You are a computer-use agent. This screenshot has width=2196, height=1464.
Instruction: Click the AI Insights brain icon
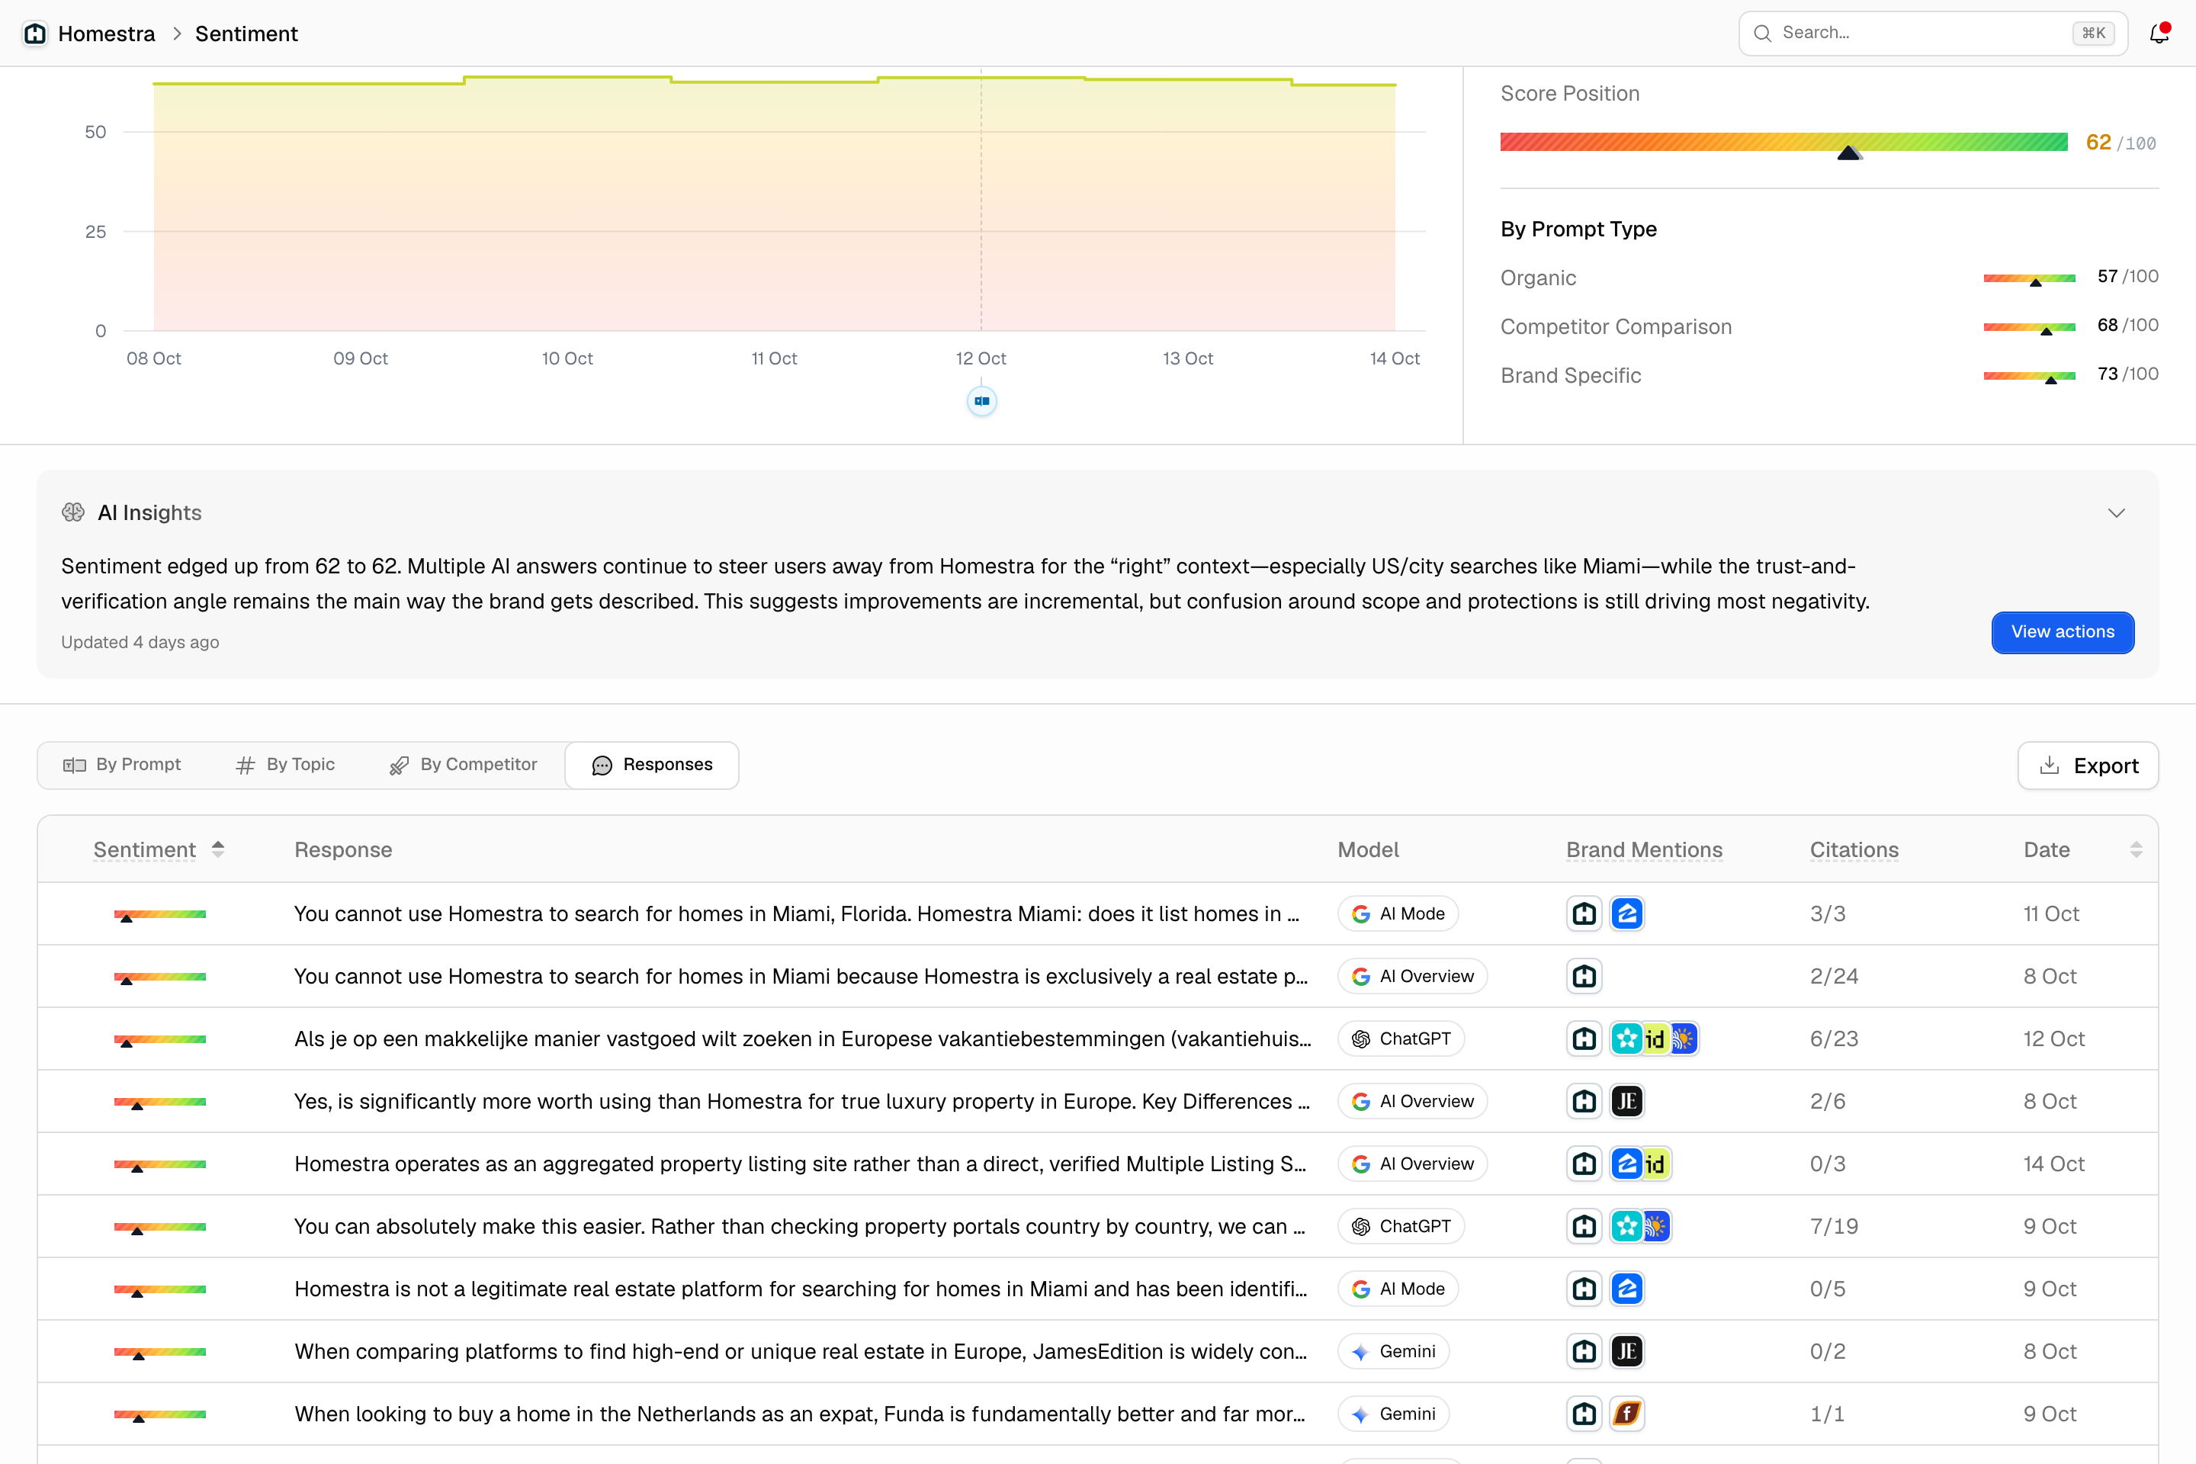[x=73, y=512]
